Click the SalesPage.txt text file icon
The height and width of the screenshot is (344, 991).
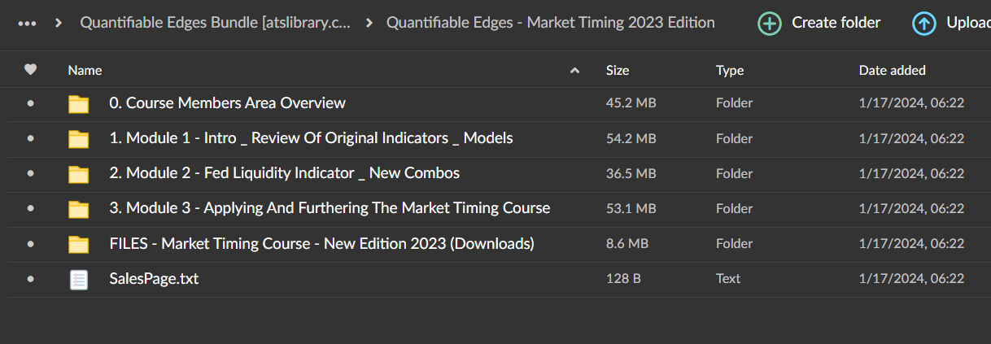click(x=78, y=279)
